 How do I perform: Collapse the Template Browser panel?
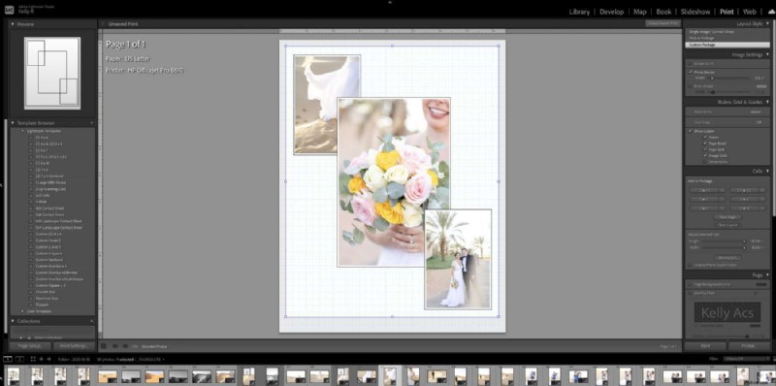pyautogui.click(x=91, y=123)
